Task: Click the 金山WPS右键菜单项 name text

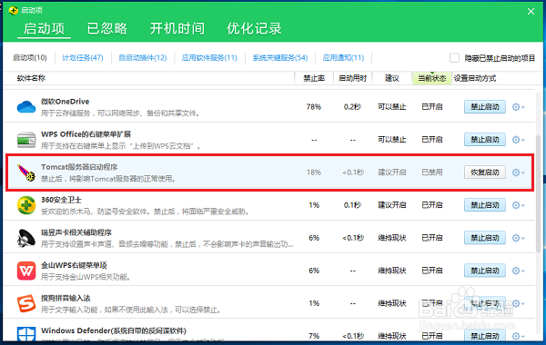Action: point(74,265)
